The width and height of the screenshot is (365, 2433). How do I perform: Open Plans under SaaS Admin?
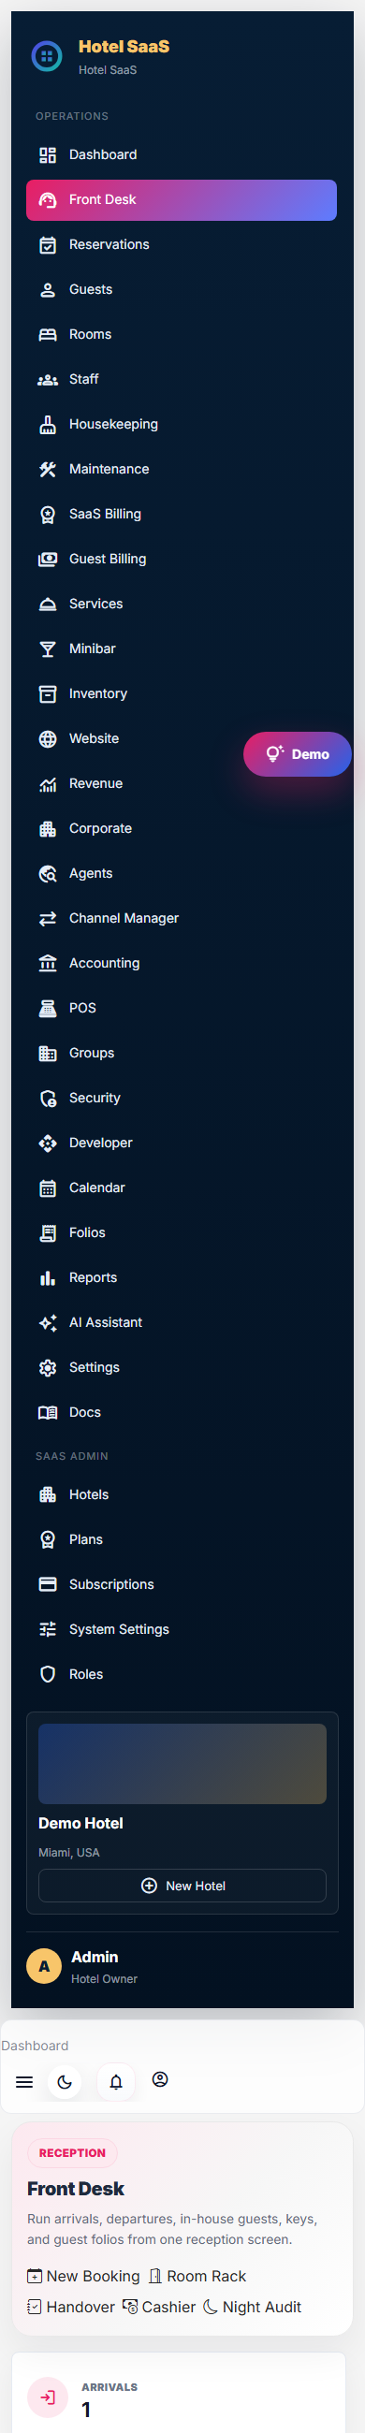click(182, 1539)
